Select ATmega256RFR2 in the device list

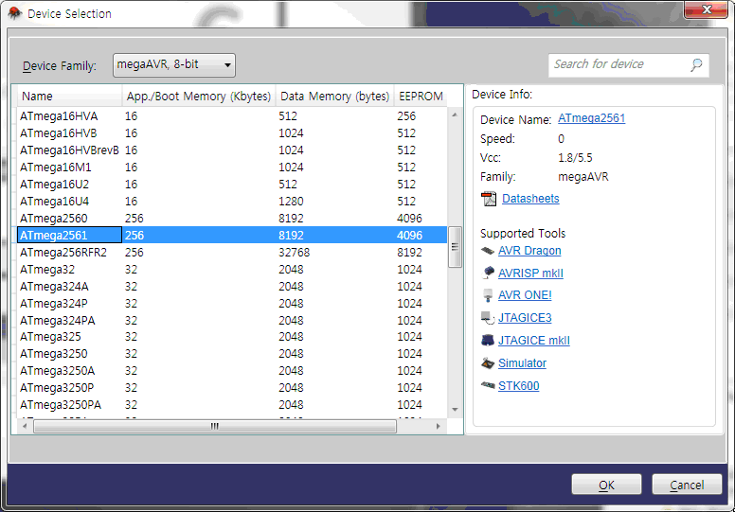coord(63,253)
